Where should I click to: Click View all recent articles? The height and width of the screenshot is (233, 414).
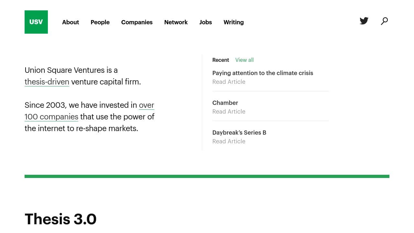click(245, 60)
